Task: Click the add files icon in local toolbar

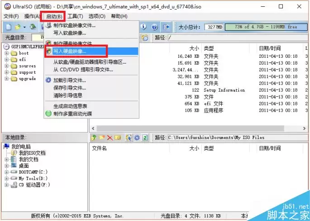Action: [129, 137]
